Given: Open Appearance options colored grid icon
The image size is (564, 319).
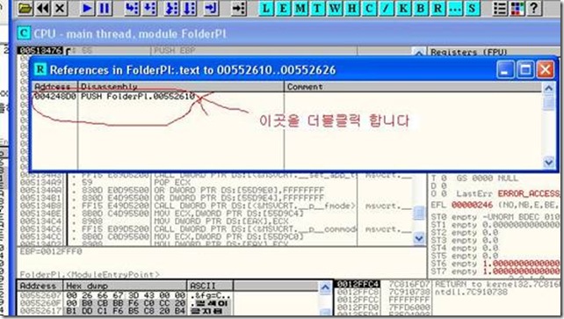Looking at the screenshot, I should tap(517, 8).
